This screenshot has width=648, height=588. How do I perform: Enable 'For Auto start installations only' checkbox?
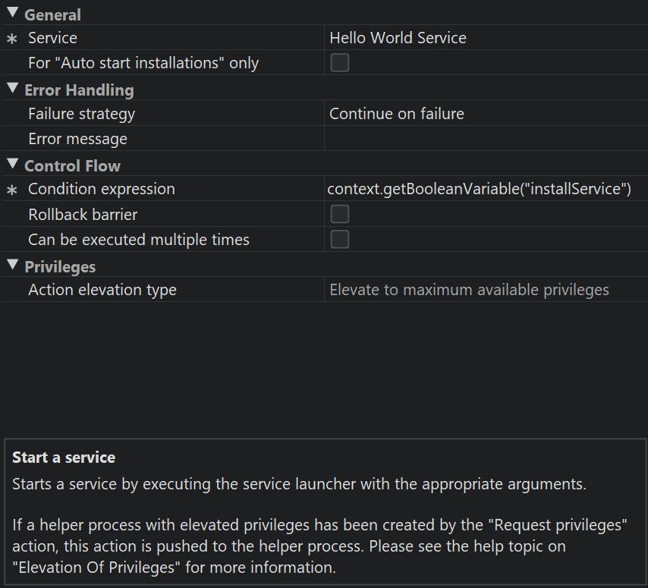(340, 63)
